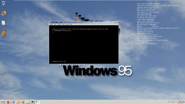Select the Firefox desktop shortcut
This screenshot has height=104, width=185.
pos(3,14)
